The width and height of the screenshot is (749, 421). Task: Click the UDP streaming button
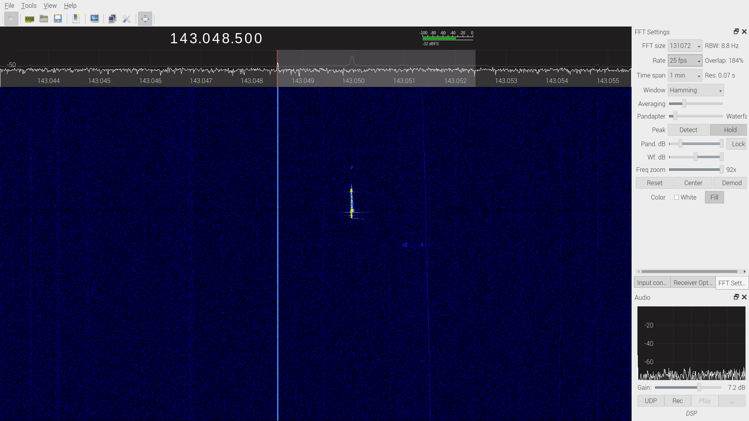click(x=651, y=401)
